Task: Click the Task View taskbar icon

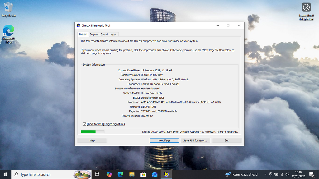Action: 97,174
